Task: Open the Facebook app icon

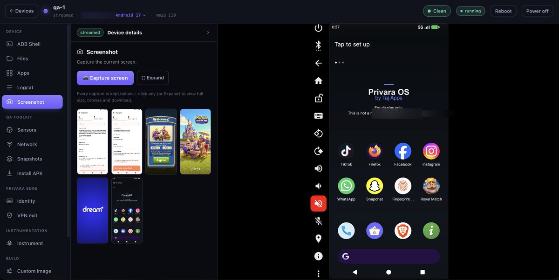Action: pyautogui.click(x=403, y=151)
